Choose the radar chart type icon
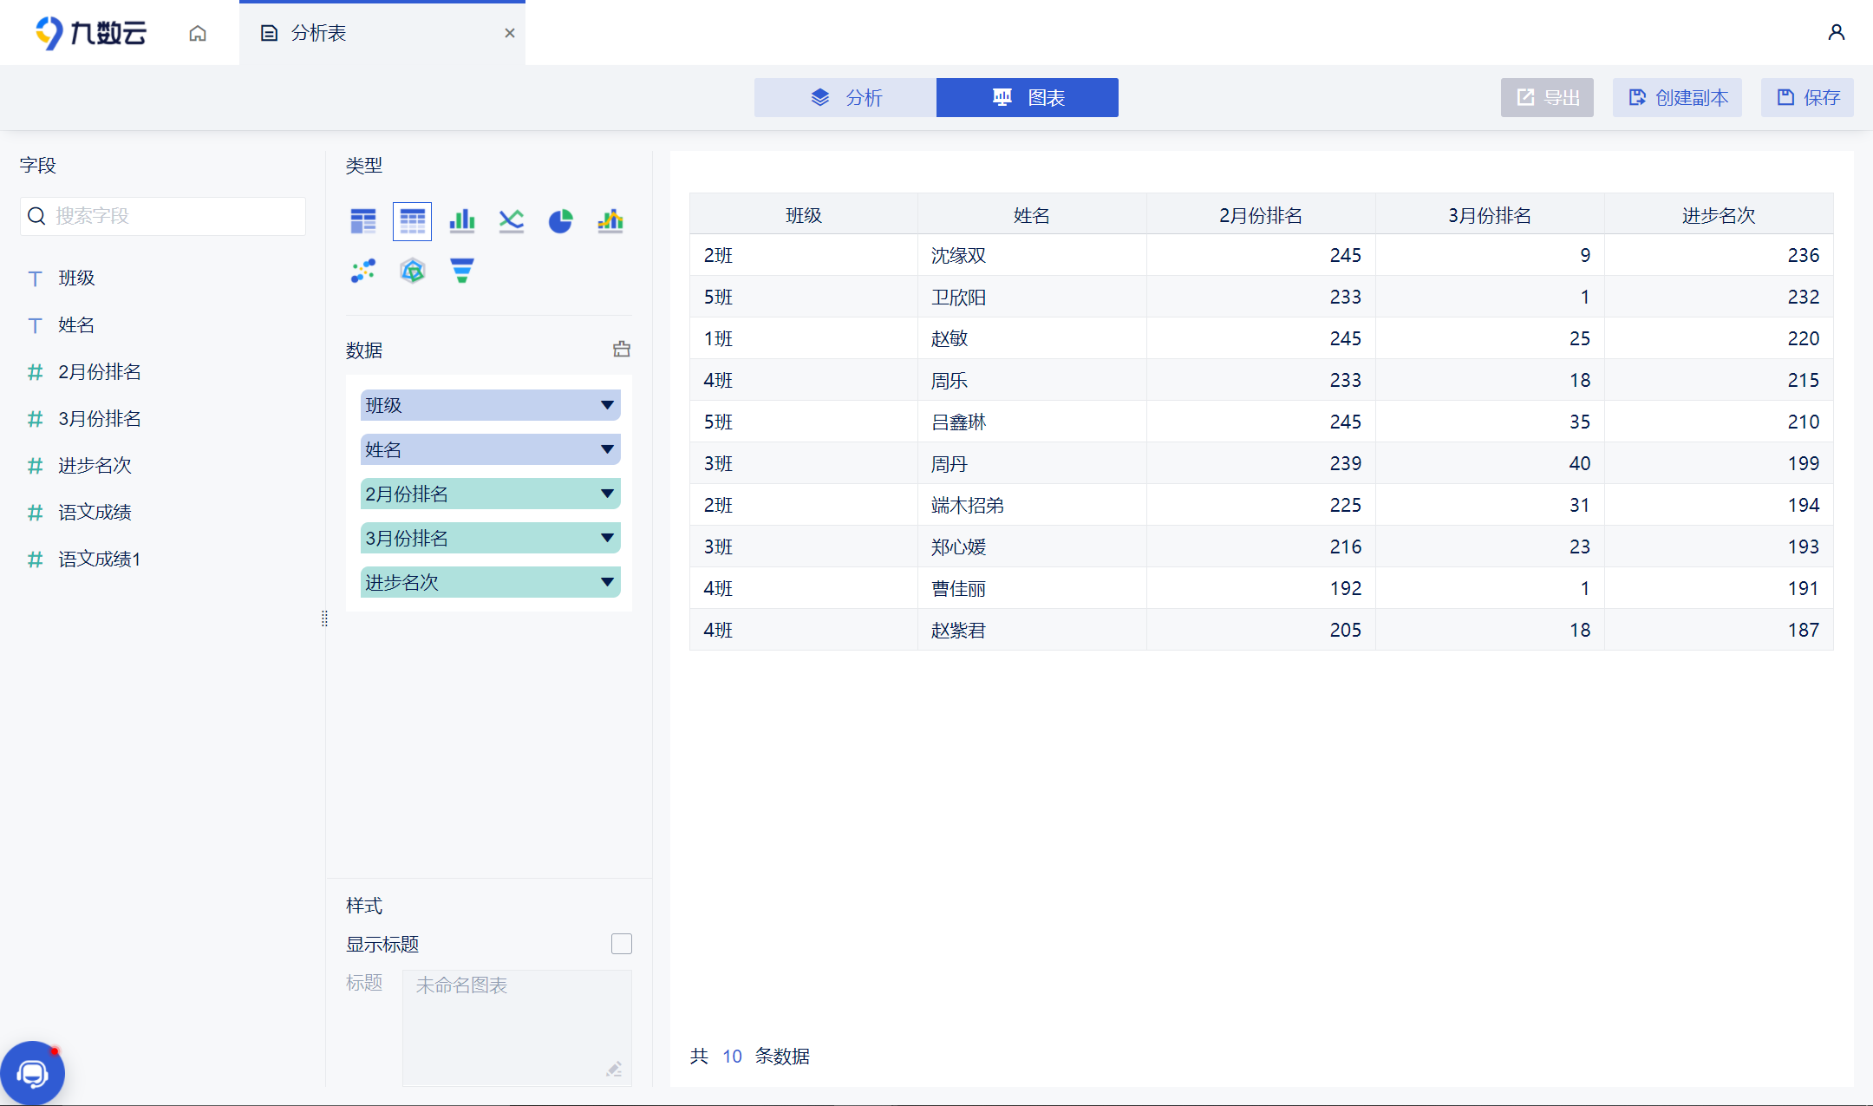Viewport: 1873px width, 1106px height. point(413,271)
